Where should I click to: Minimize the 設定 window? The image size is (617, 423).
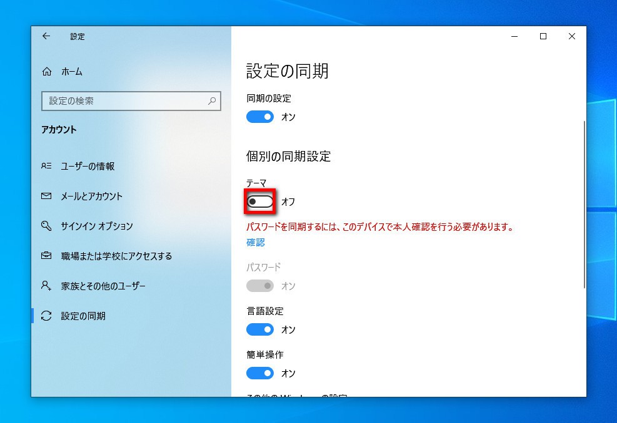(x=514, y=36)
